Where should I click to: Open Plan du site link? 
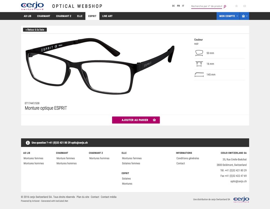point(83,197)
